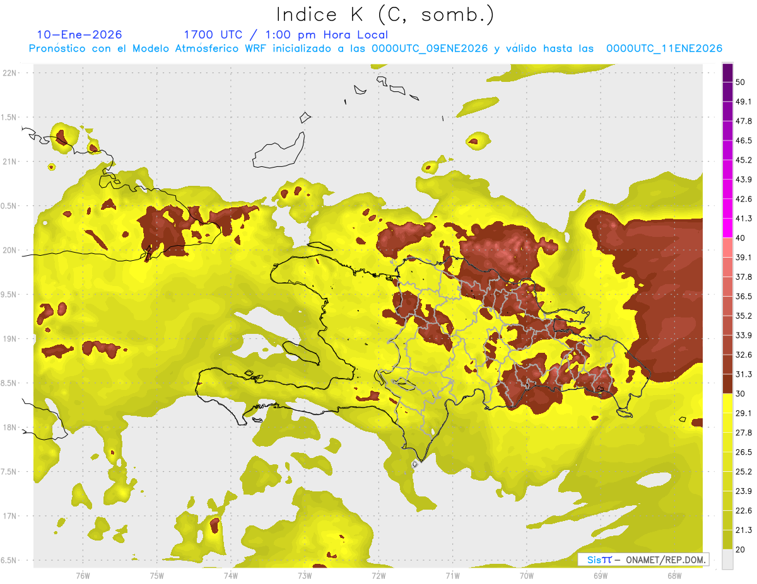
Task: Click the "69W" longitude label
Action: (600, 575)
